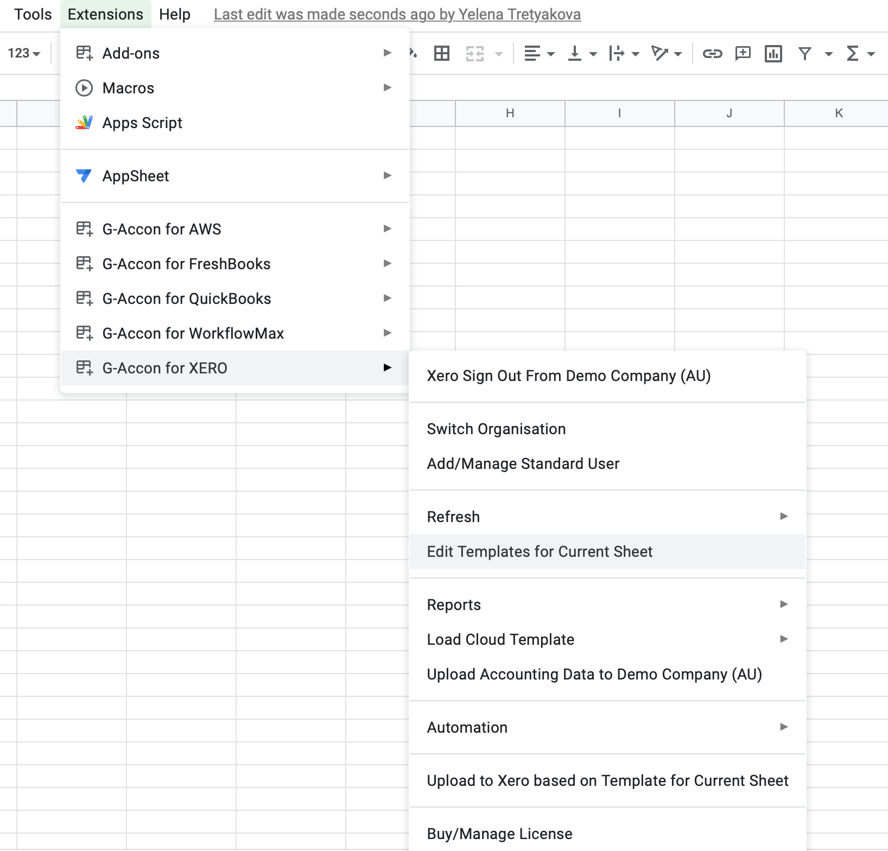
Task: Click the AppSheet submenu arrow
Action: click(x=388, y=175)
